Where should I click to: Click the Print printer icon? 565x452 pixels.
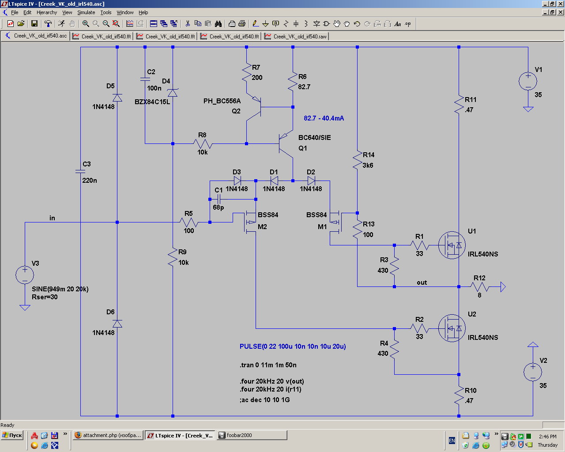click(x=242, y=24)
